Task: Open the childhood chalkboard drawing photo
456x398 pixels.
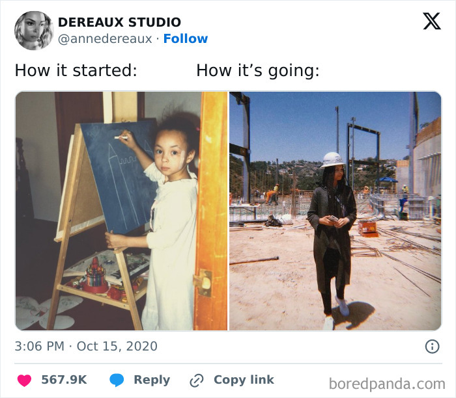Action: tap(121, 211)
